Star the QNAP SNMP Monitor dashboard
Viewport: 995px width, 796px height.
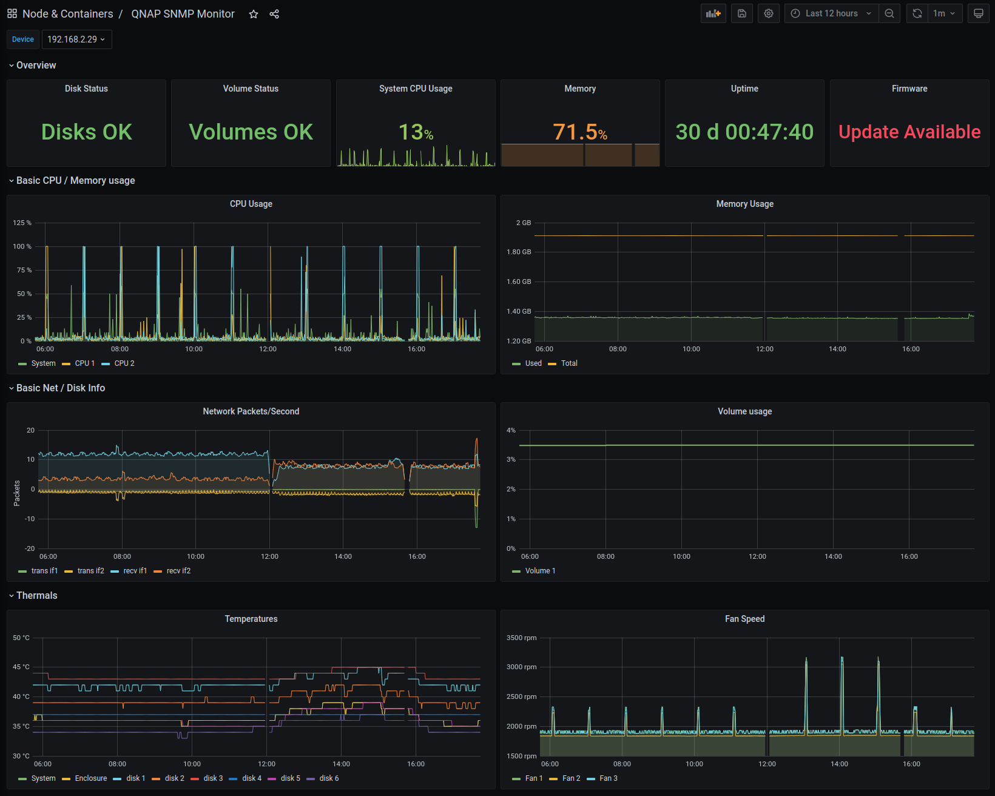pyautogui.click(x=254, y=14)
